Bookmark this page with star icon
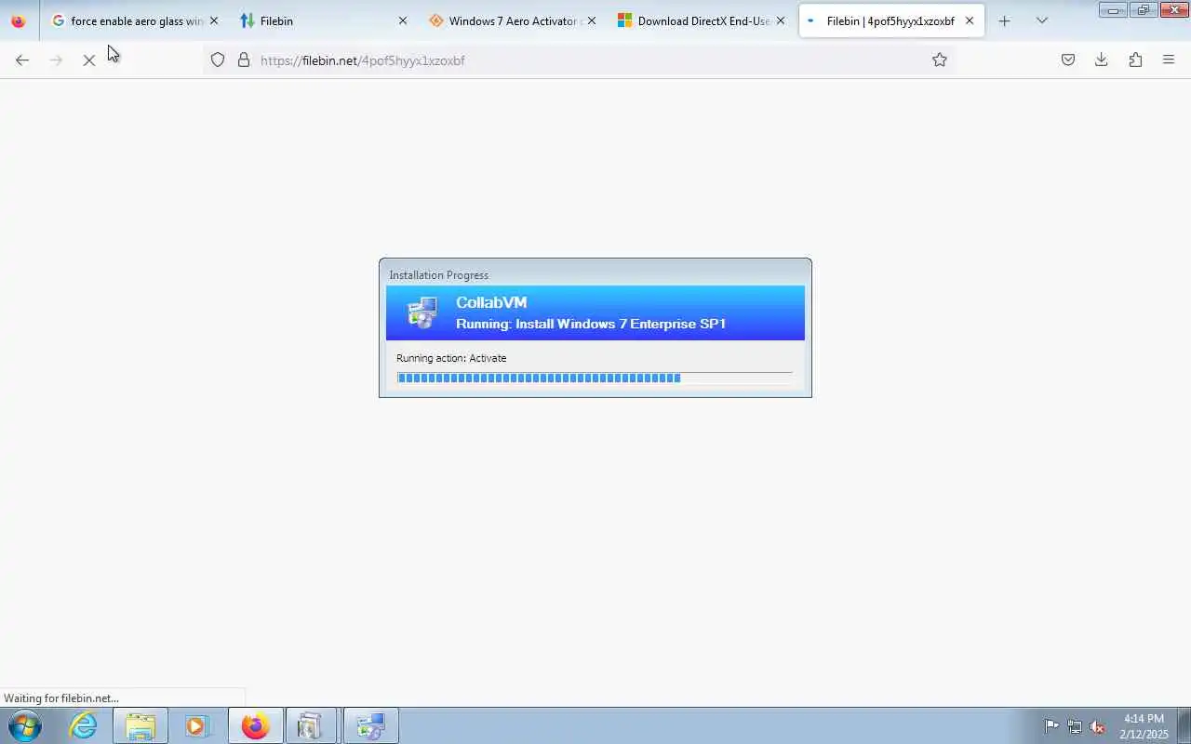 [x=940, y=60]
